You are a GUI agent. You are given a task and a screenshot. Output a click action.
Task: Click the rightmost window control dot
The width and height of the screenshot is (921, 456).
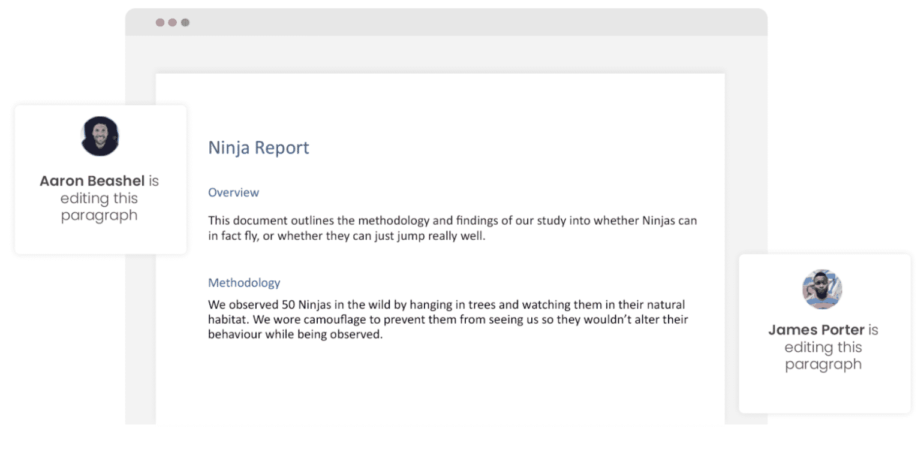(185, 23)
